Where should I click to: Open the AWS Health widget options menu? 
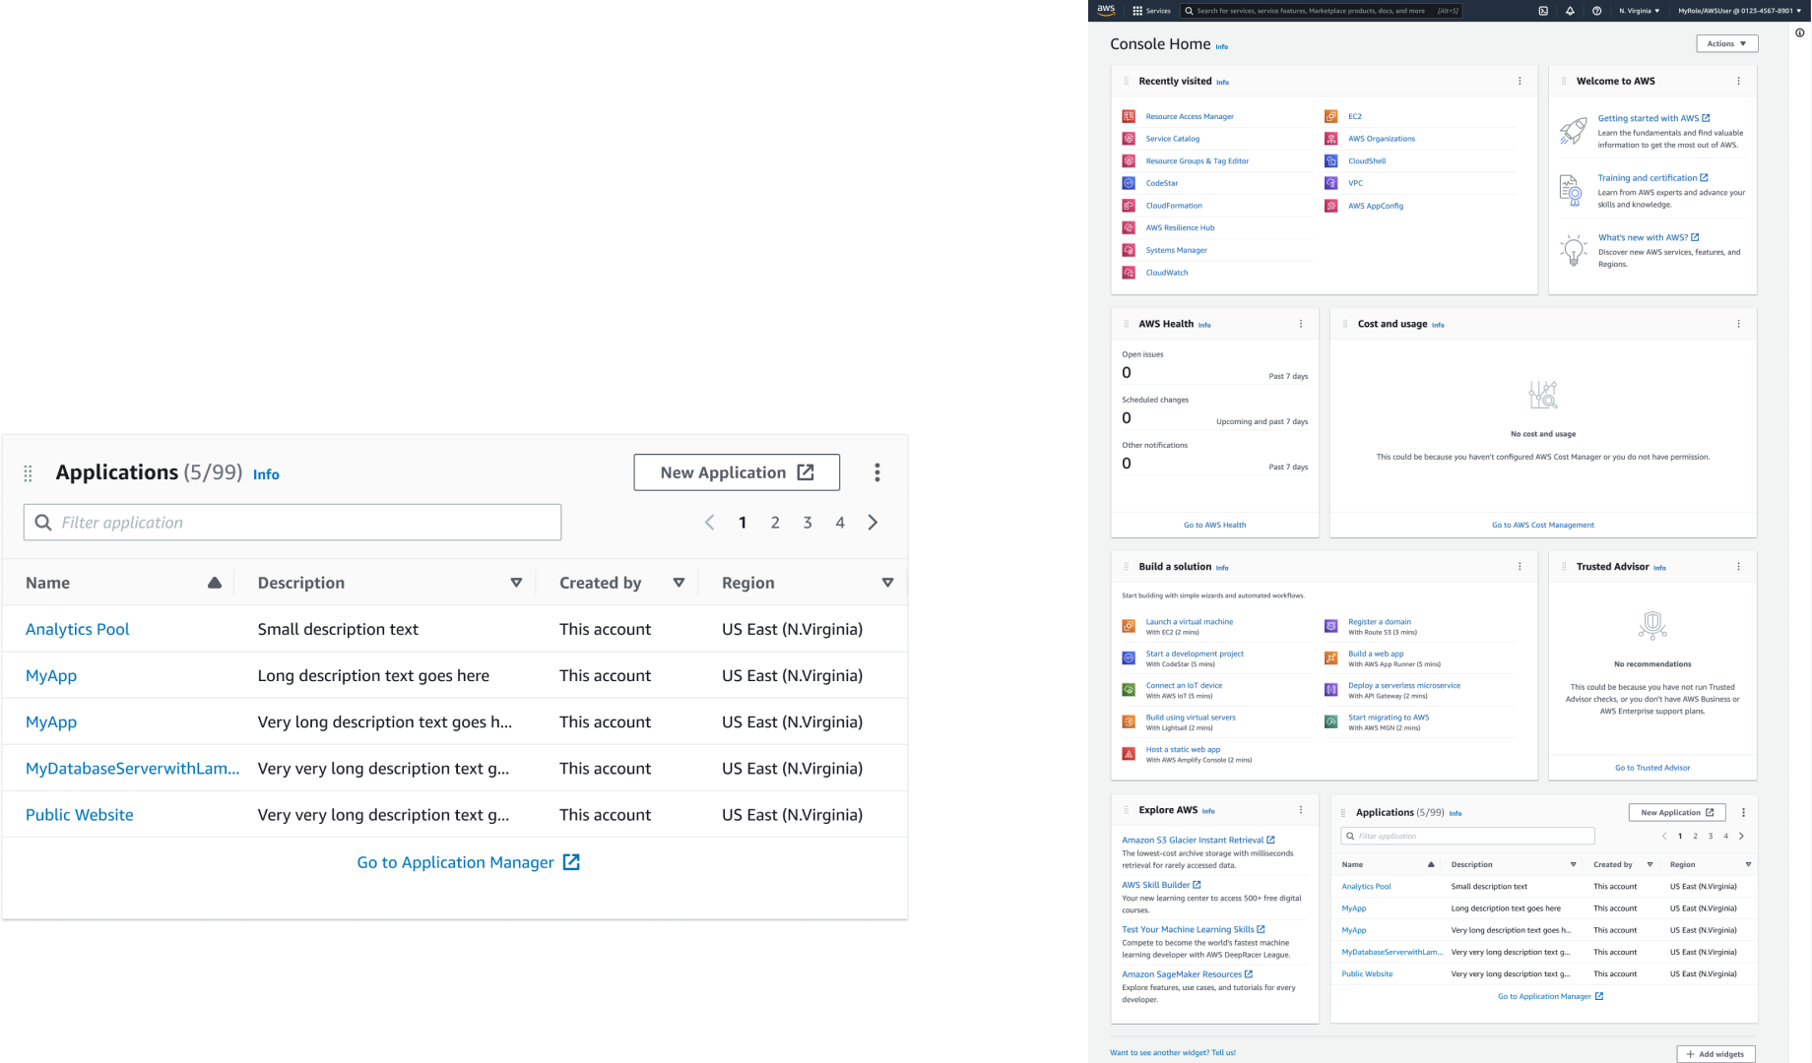coord(1301,324)
